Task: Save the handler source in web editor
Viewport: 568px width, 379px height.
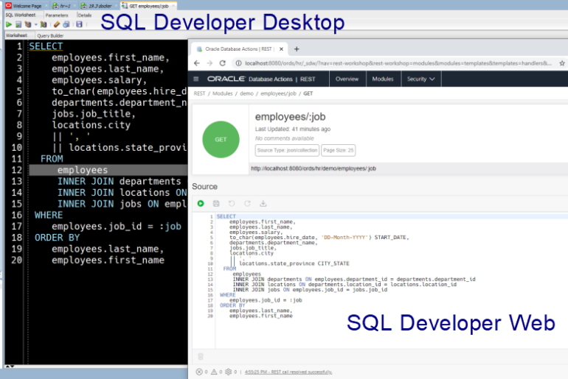Action: [216, 203]
